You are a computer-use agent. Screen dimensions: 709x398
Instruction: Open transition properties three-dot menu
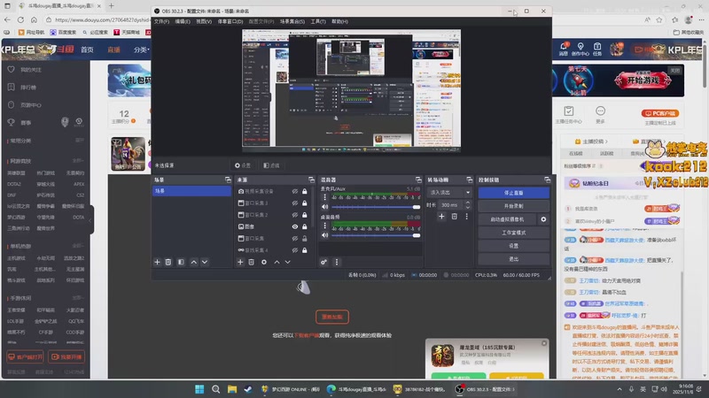467,217
